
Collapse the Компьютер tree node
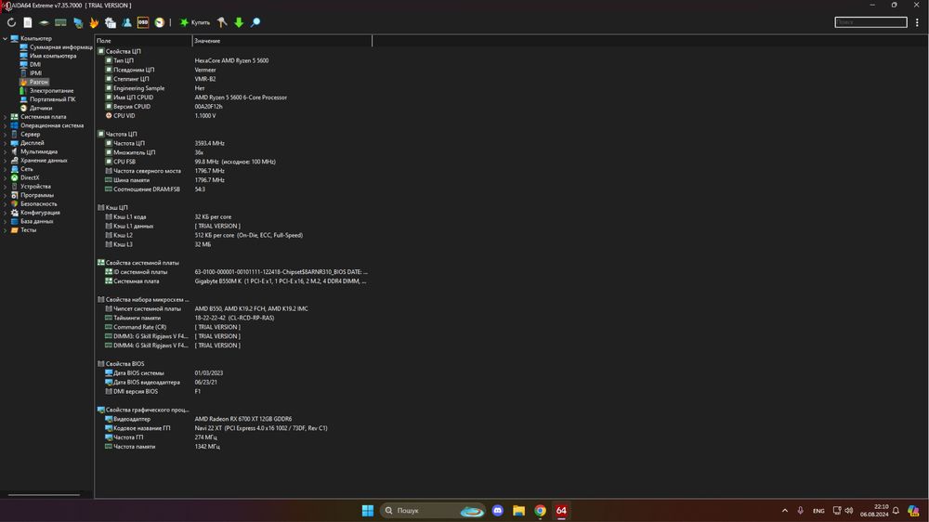6,38
